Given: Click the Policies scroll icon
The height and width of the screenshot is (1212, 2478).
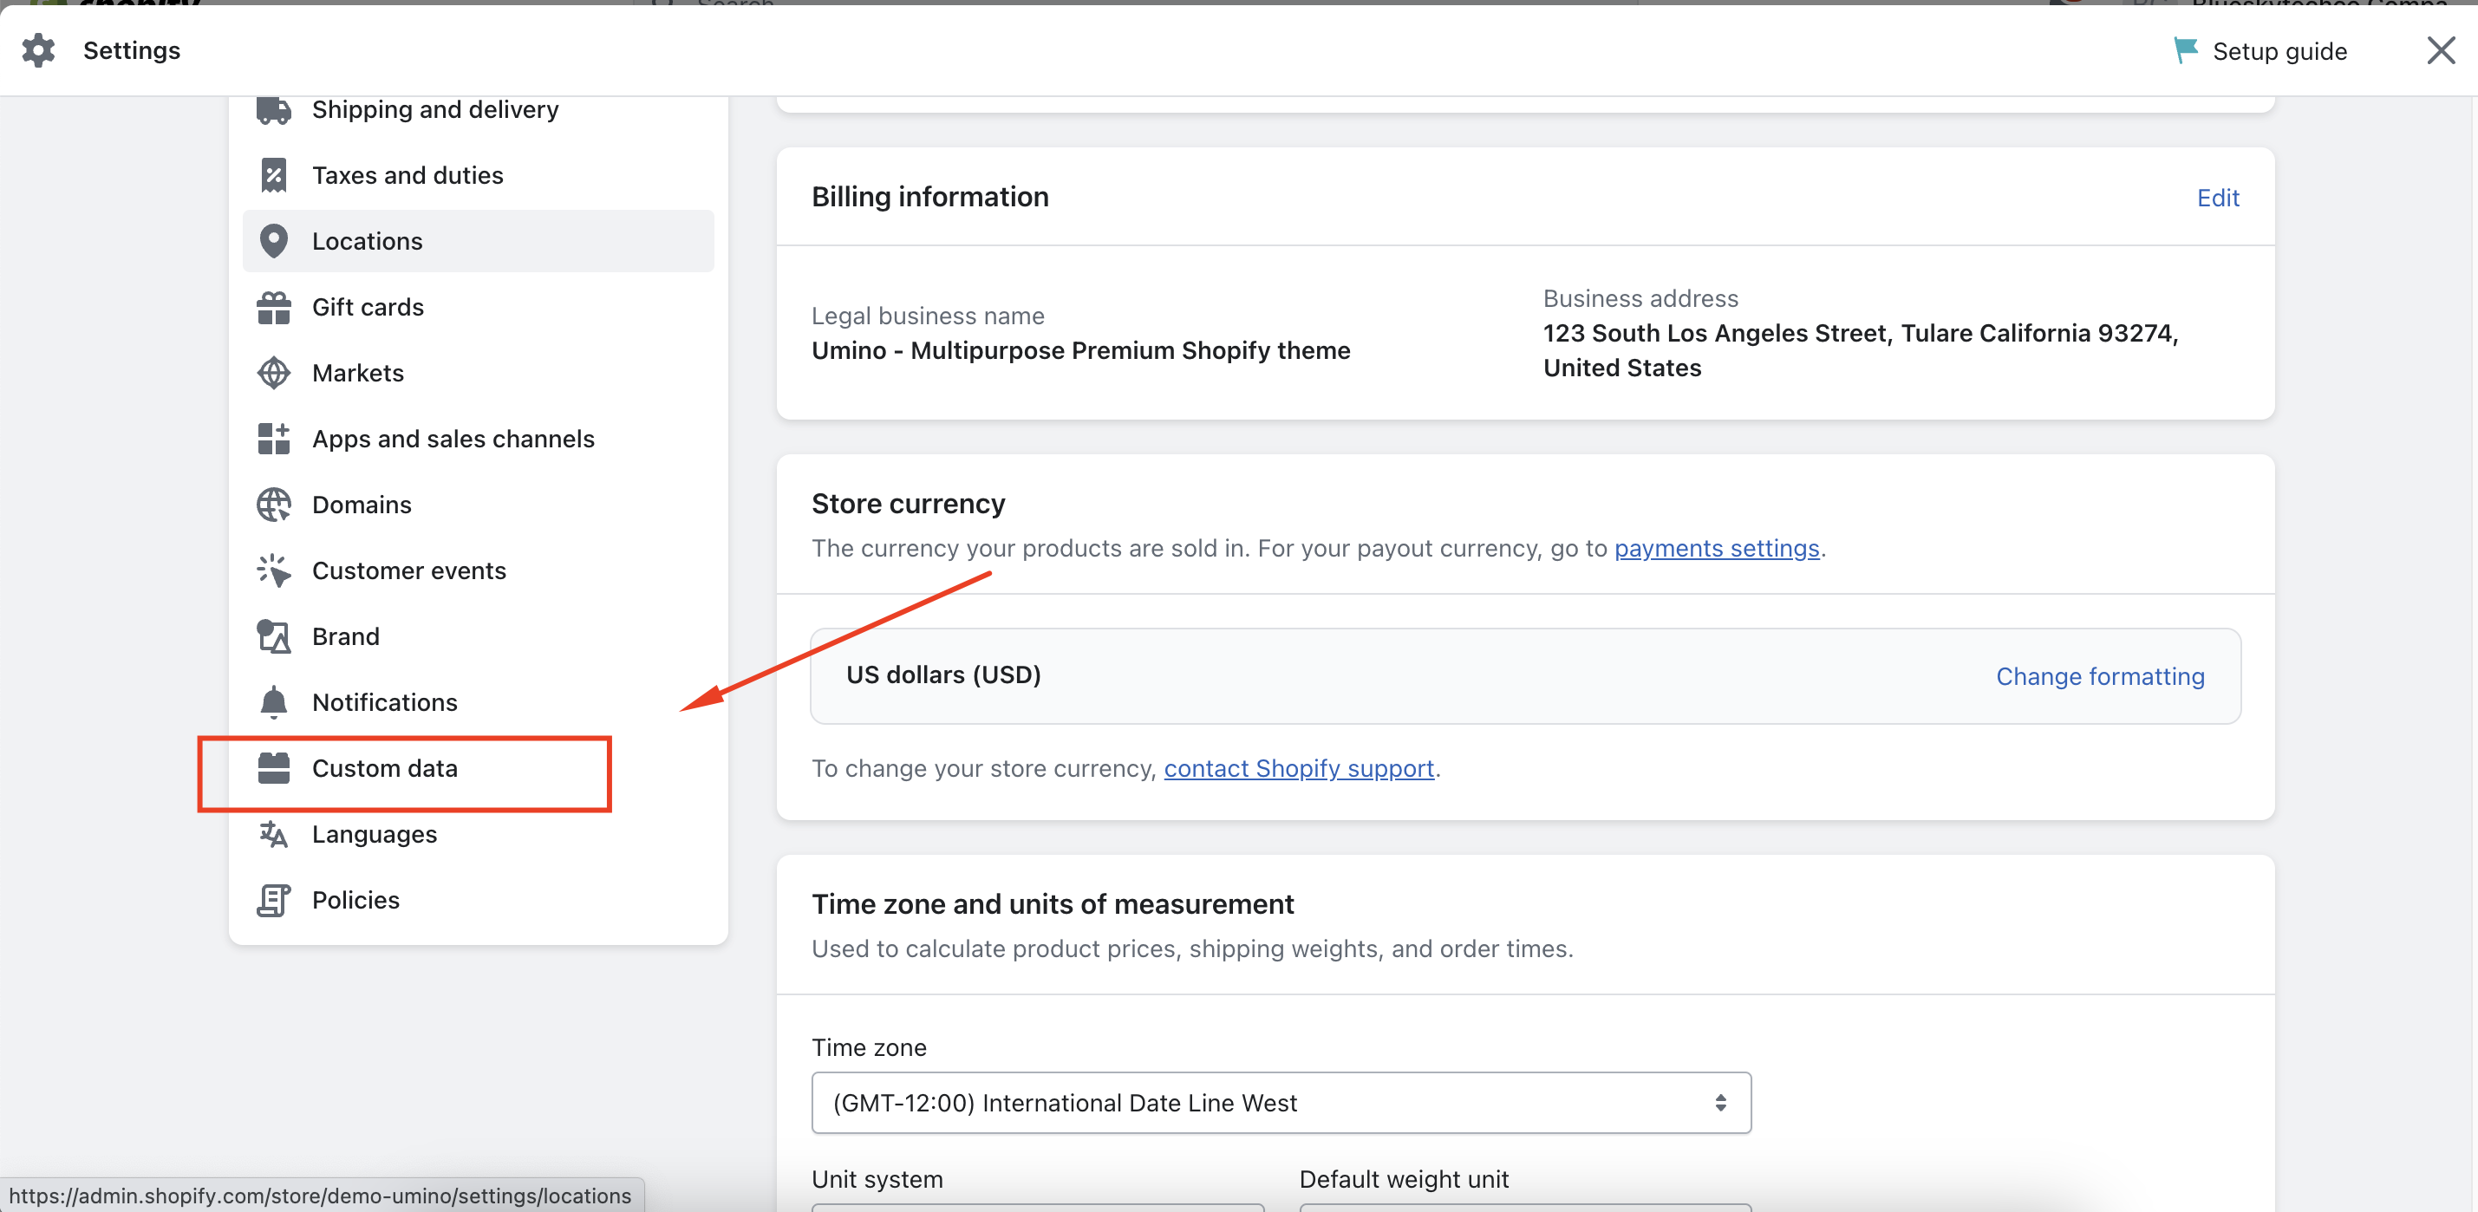Looking at the screenshot, I should (x=273, y=901).
